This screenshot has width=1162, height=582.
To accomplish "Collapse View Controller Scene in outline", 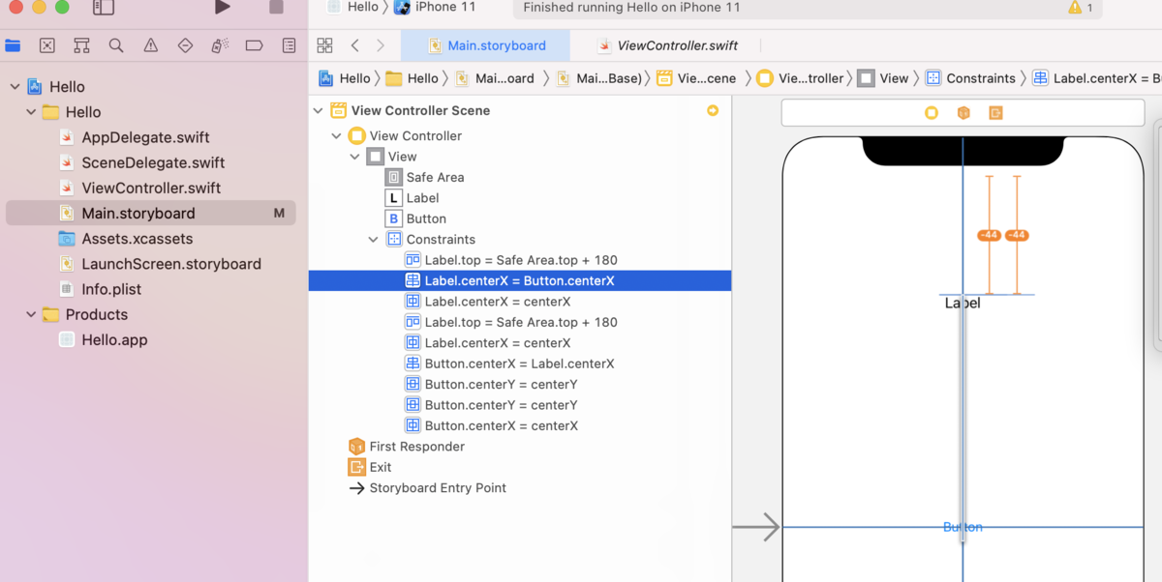I will 318,110.
